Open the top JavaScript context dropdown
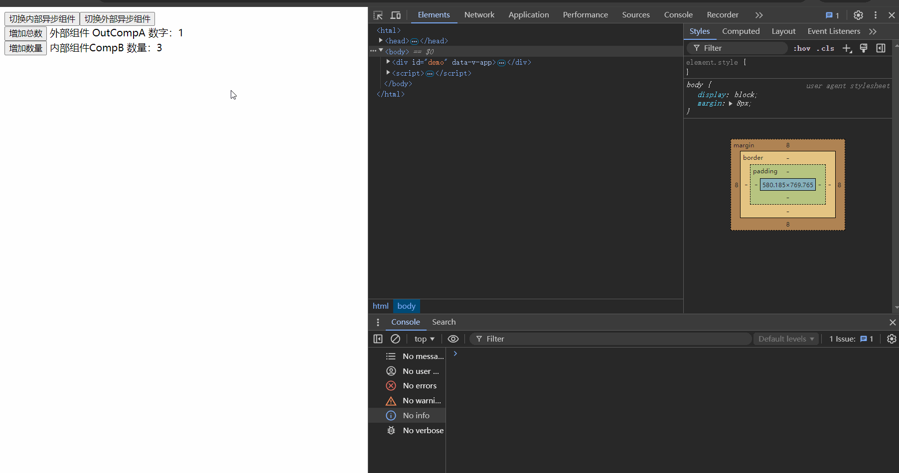Screen dimensions: 899x473 424,339
